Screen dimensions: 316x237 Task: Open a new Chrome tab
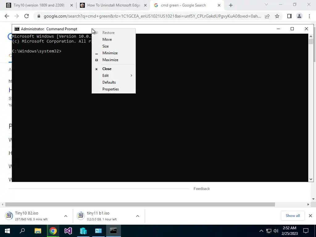click(x=231, y=6)
